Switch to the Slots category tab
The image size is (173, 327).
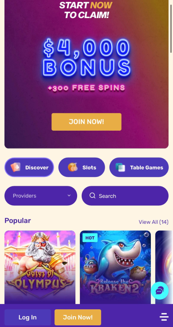pos(82,167)
